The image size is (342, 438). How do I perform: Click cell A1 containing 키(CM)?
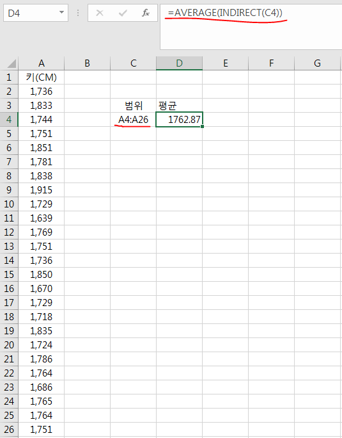coord(42,77)
